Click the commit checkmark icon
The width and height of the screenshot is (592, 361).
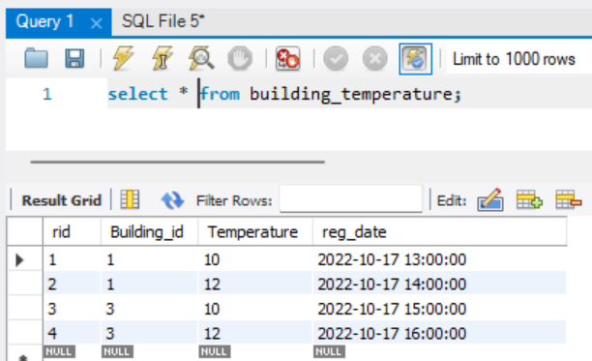click(x=336, y=58)
